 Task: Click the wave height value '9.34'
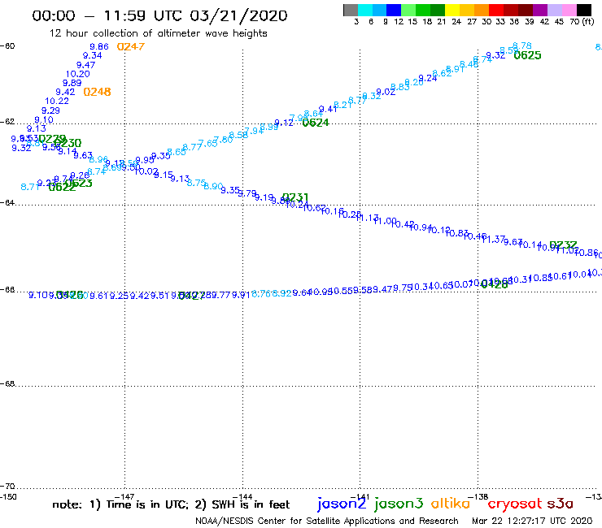92,55
